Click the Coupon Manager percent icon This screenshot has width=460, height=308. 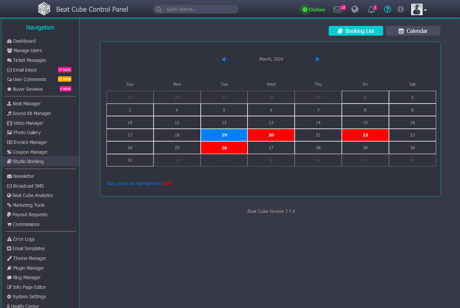(9, 152)
